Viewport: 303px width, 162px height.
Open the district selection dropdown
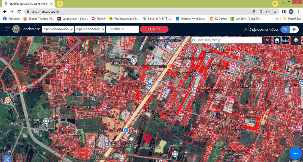(90, 29)
